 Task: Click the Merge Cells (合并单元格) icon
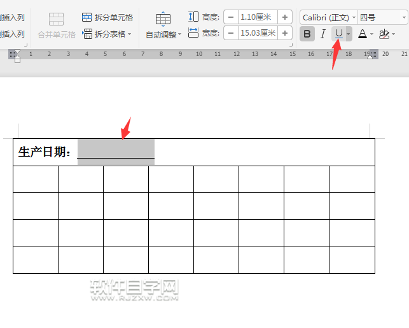(57, 19)
